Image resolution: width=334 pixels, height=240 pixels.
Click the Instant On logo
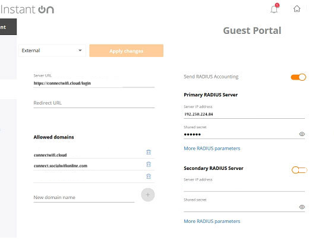click(x=27, y=10)
